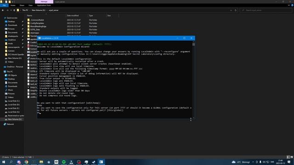Click console scrollbar down arrow

tap(193, 118)
